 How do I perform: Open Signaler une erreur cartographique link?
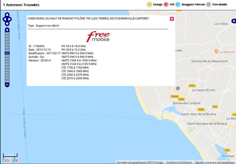(x=214, y=162)
